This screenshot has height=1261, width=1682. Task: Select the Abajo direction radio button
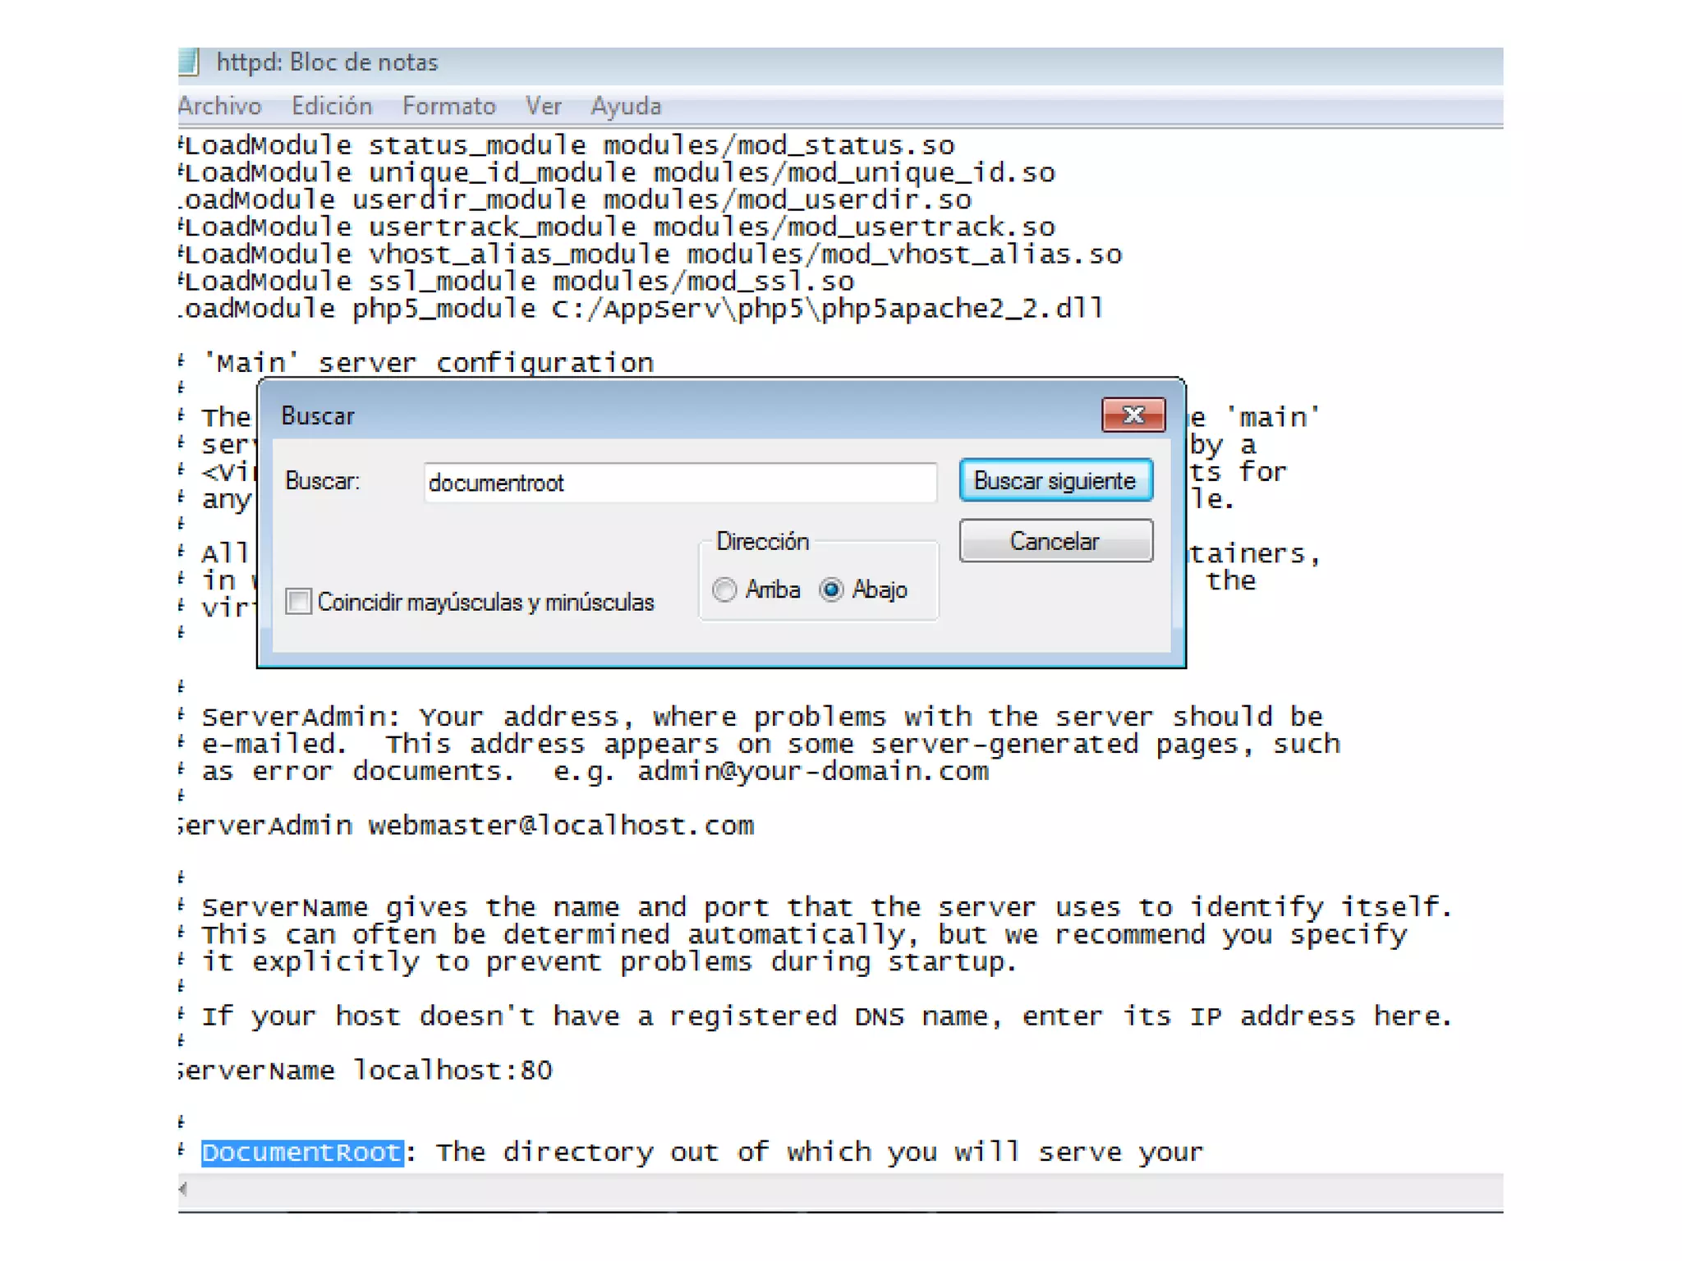pyautogui.click(x=832, y=589)
